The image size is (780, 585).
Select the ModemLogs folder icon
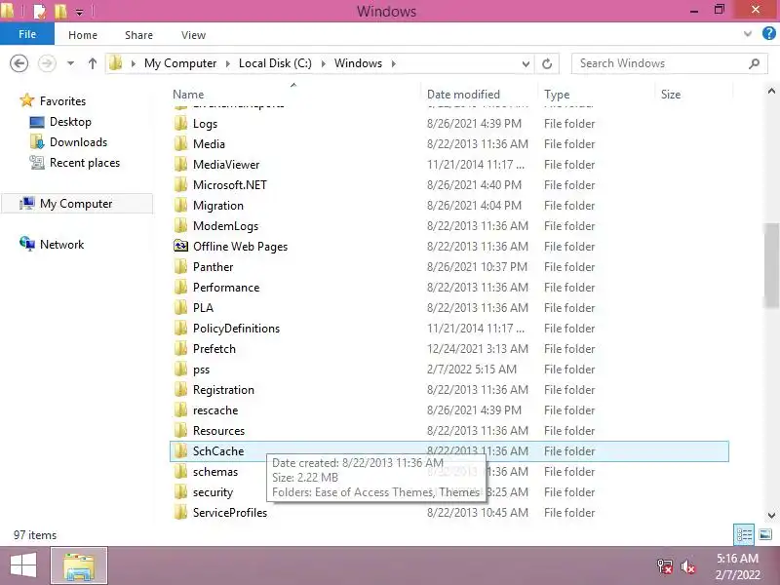click(180, 225)
